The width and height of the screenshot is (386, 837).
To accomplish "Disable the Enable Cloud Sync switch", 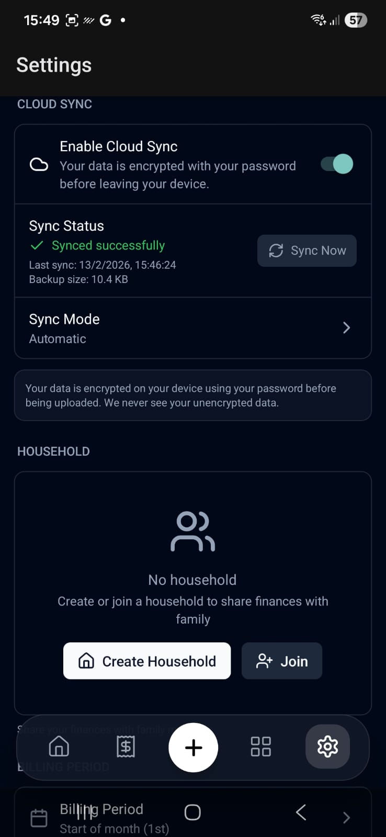I will point(337,164).
